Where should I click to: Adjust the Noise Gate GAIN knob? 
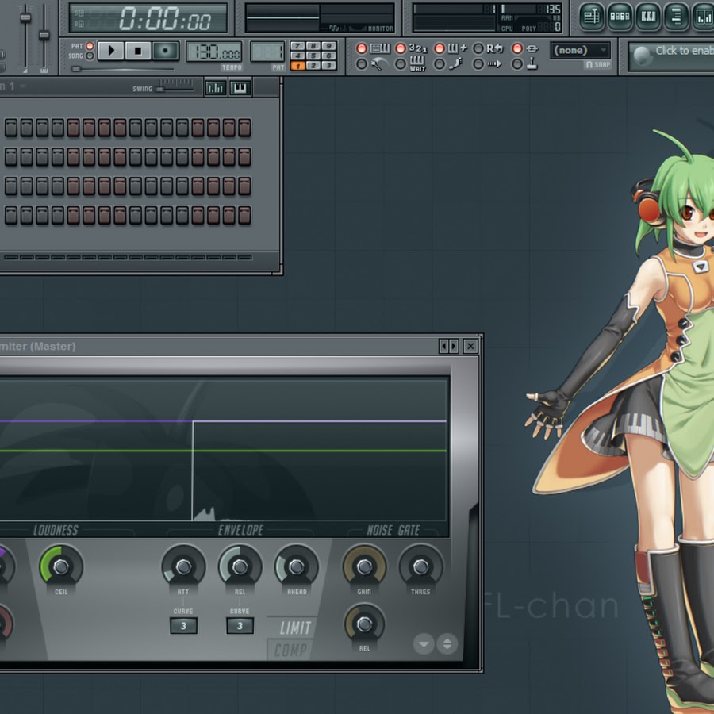pyautogui.click(x=364, y=567)
